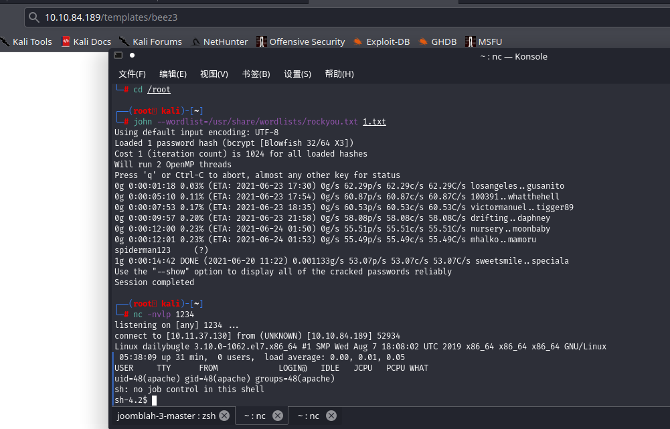The image size is (670, 429).
Task: Click the 'Session completed' line
Action: click(x=154, y=282)
